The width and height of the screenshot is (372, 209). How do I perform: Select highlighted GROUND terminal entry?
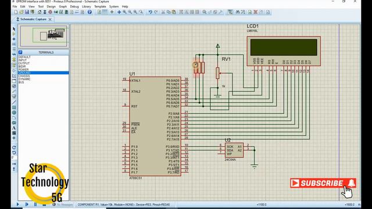click(x=44, y=73)
